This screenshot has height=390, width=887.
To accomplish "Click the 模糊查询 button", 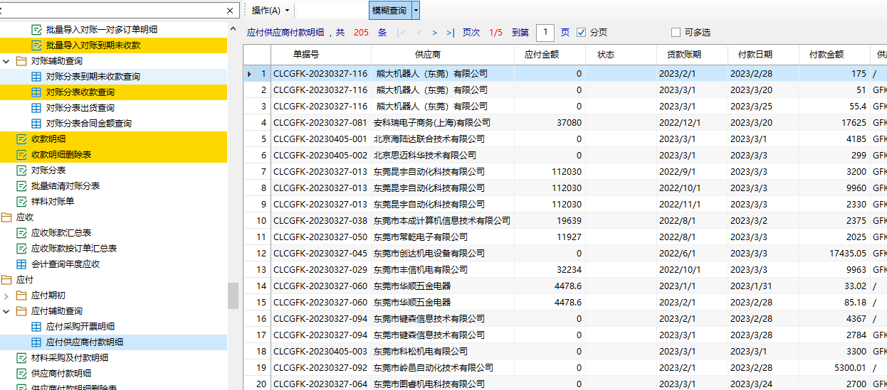I will 389,11.
